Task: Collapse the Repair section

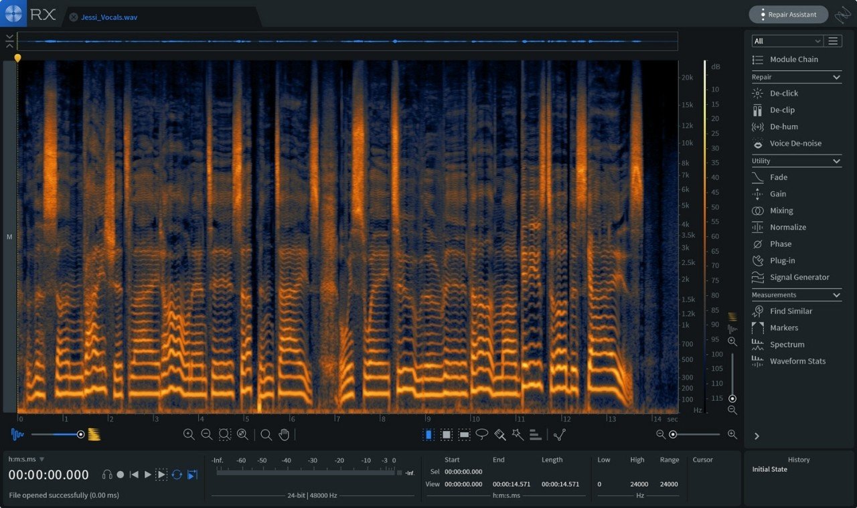Action: (836, 78)
